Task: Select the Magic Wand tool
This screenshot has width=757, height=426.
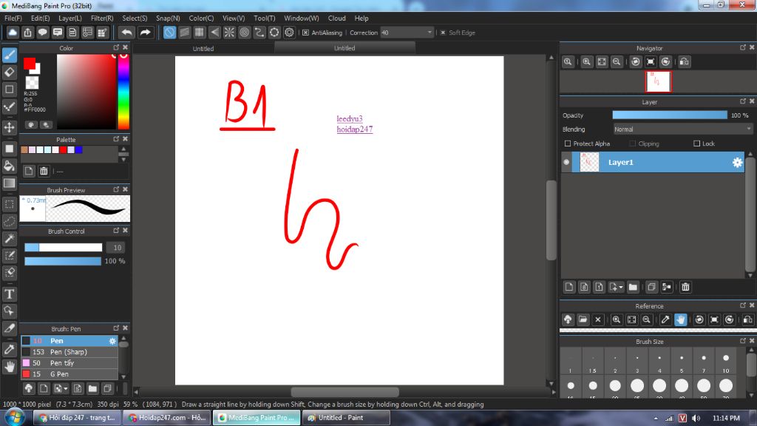Action: pyautogui.click(x=9, y=239)
